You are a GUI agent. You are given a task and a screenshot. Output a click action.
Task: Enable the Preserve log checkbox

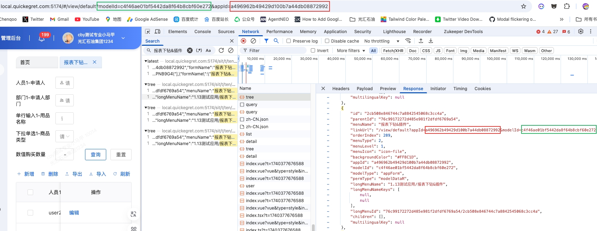(289, 41)
